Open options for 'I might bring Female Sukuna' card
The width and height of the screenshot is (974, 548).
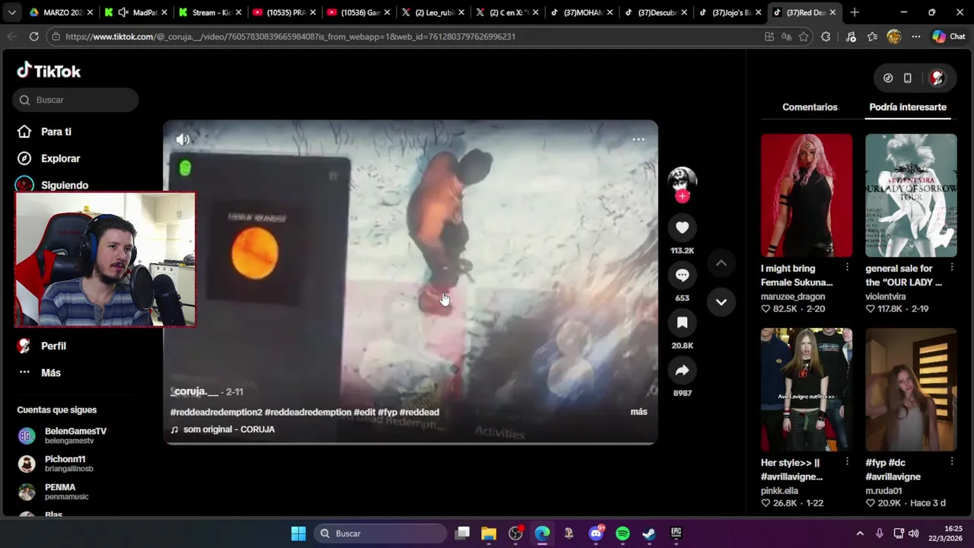click(847, 268)
